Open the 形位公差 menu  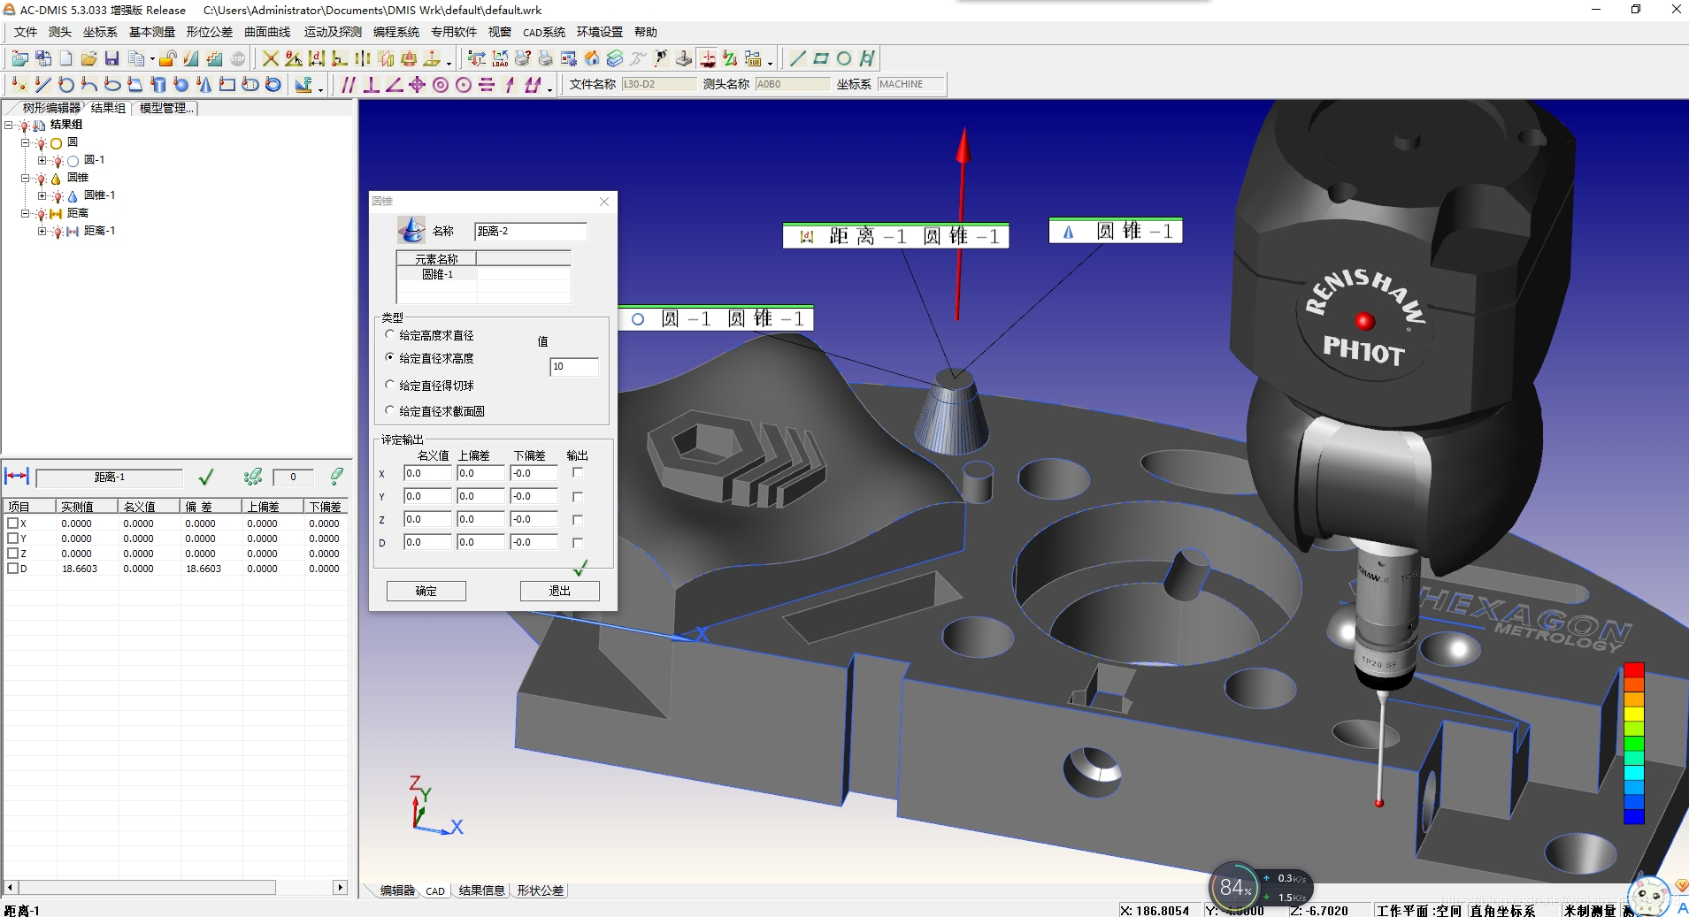210,32
